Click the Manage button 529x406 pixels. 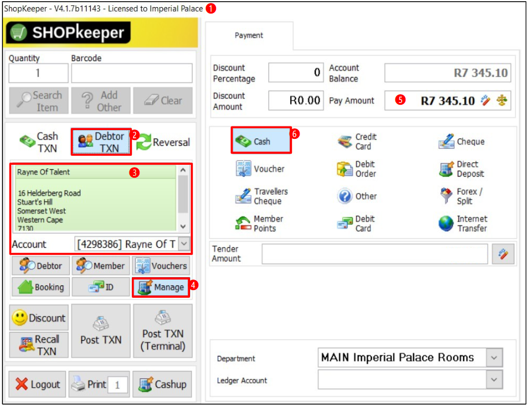161,287
